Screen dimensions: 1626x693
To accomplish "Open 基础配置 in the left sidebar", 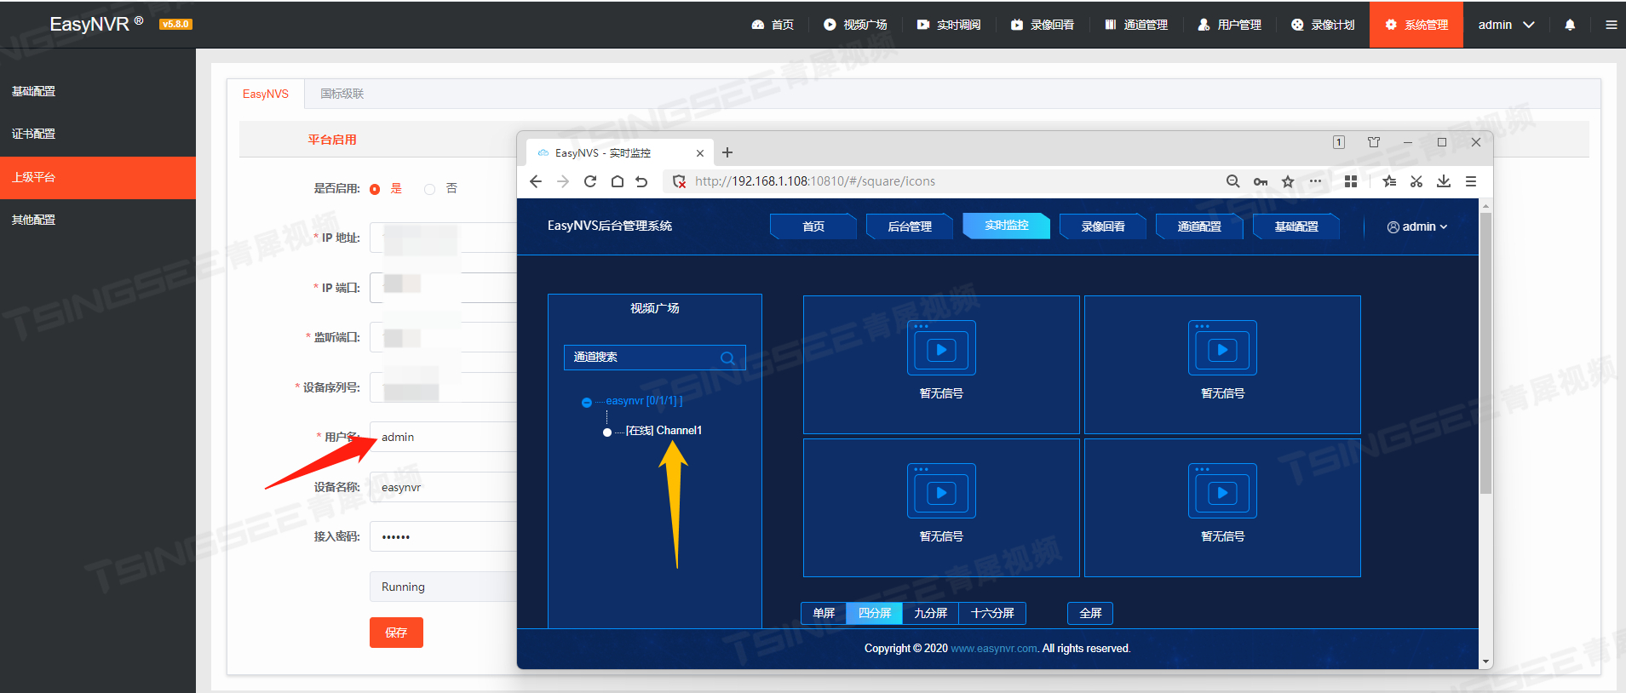I will (98, 91).
